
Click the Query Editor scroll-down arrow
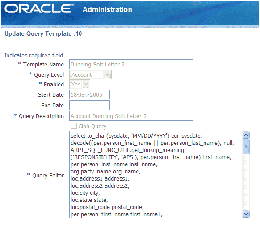click(x=246, y=214)
